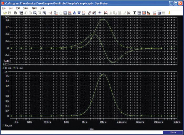The width and height of the screenshot is (184, 135).
Task: Click the zoom in magnifier icon
Action: (x=35, y=13)
